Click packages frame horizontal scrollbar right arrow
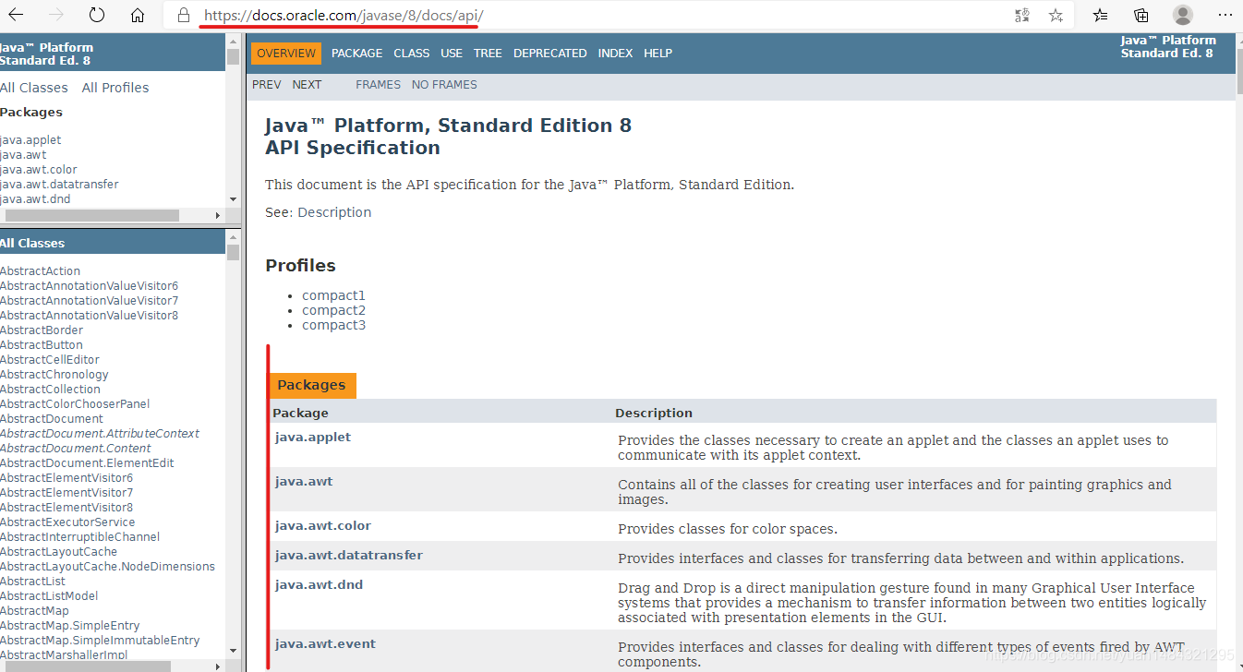 coord(218,215)
